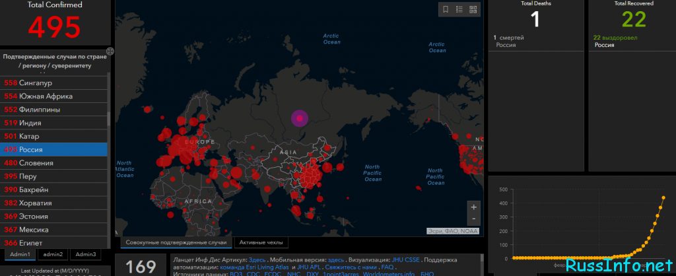The width and height of the screenshot is (676, 276).
Task: Click the last data point on chart
Action: pyautogui.click(x=663, y=198)
